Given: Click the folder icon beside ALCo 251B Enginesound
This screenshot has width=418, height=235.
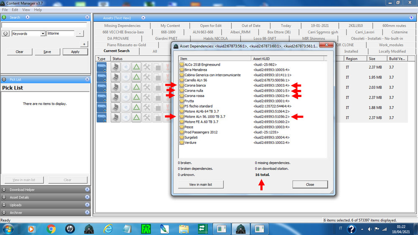Looking at the screenshot, I should (x=181, y=64).
